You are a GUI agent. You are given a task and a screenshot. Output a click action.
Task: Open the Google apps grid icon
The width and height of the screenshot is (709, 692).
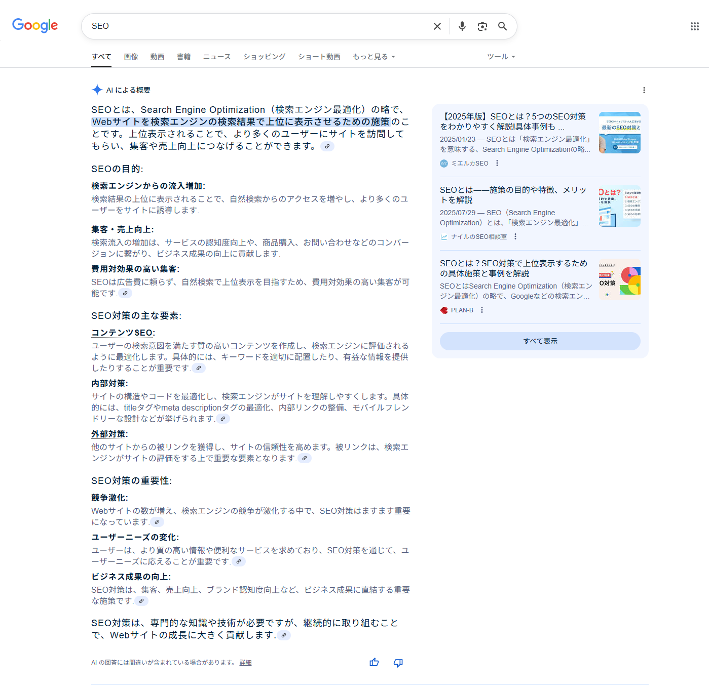pyautogui.click(x=695, y=26)
